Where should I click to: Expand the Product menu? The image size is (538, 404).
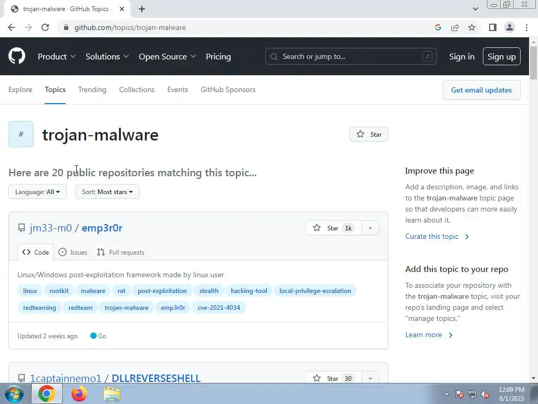[x=57, y=56]
